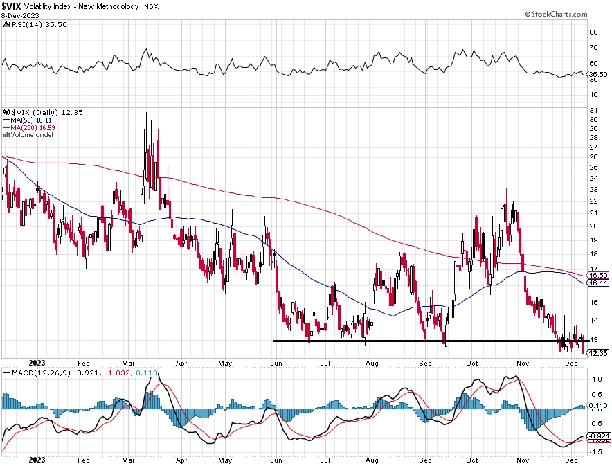Click the RSI(14) indicator icon
Image resolution: width=612 pixels, height=466 pixels.
coord(7,24)
